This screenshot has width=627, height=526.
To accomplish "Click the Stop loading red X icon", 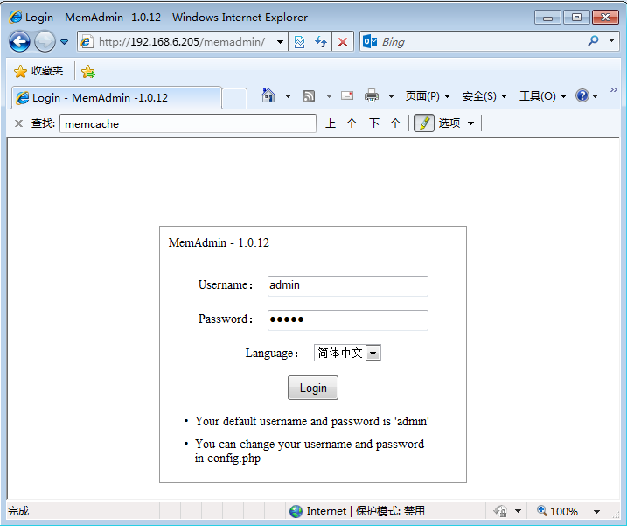I will [x=343, y=41].
